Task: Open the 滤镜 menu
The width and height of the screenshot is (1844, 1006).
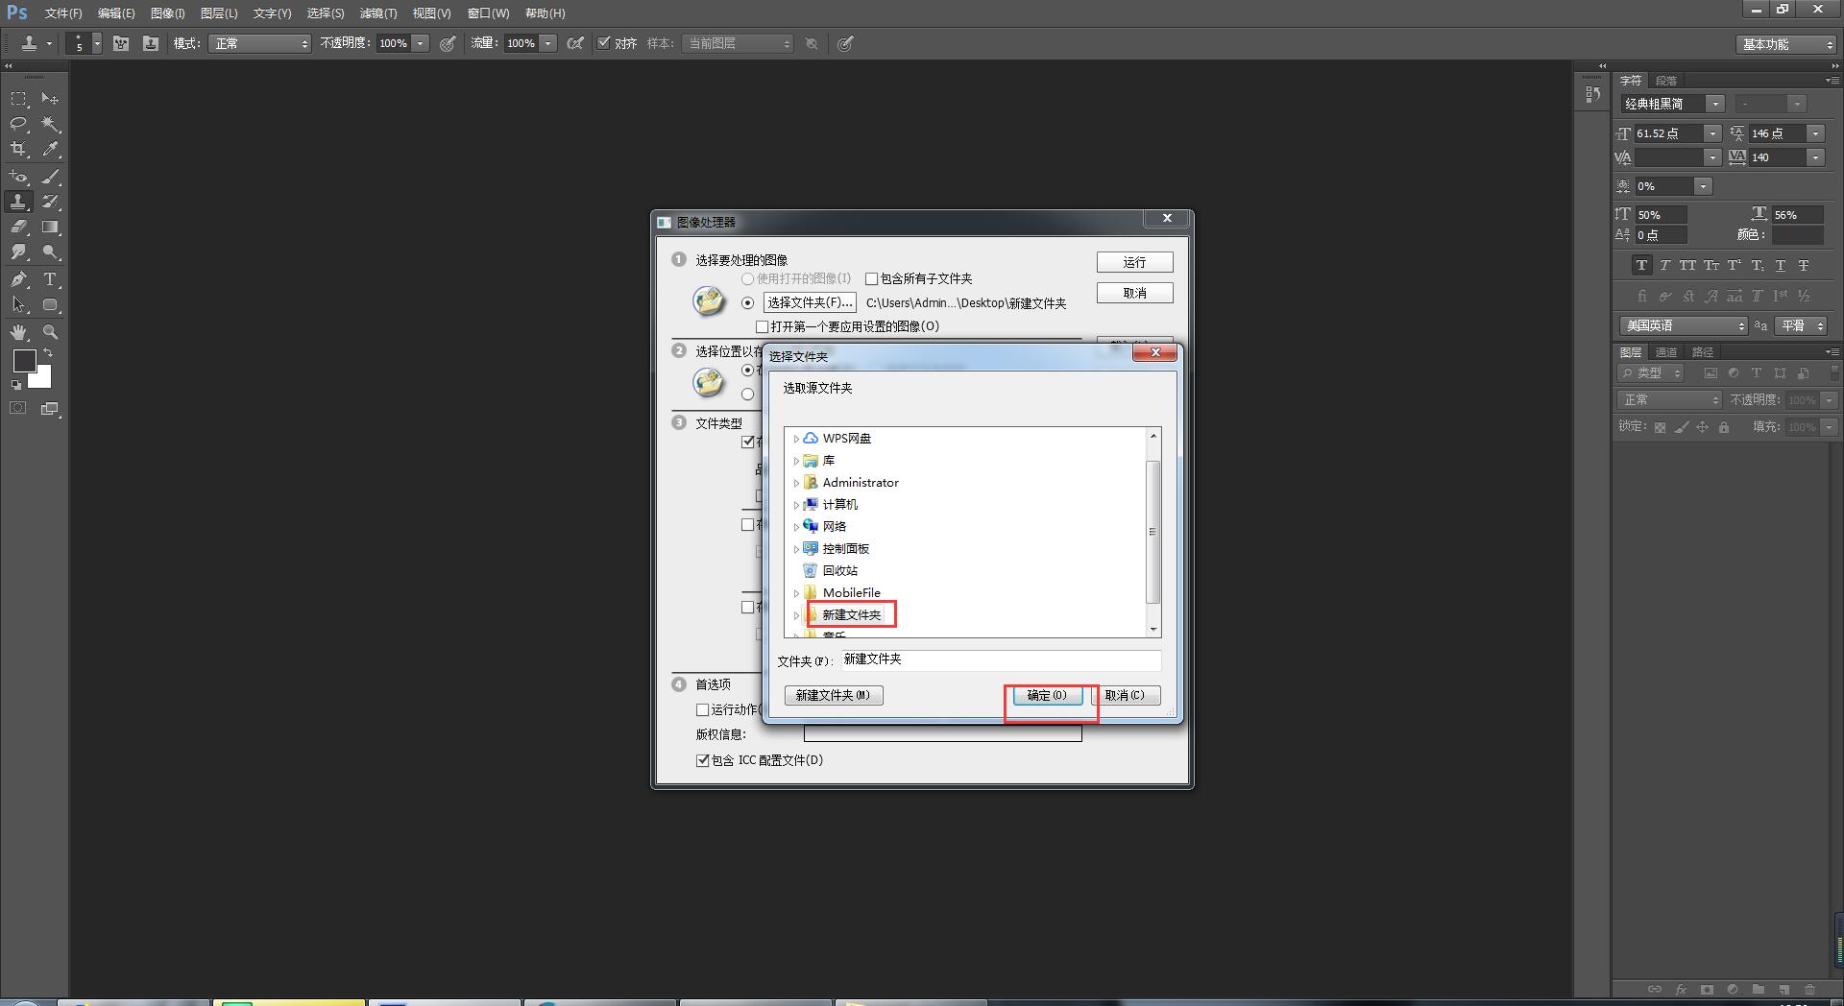Action: [377, 13]
